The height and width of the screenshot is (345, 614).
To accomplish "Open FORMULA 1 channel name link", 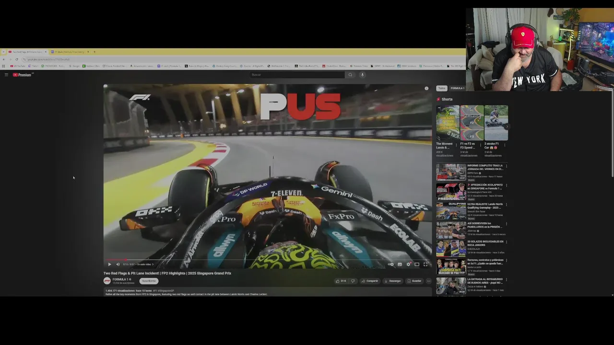I will point(120,279).
